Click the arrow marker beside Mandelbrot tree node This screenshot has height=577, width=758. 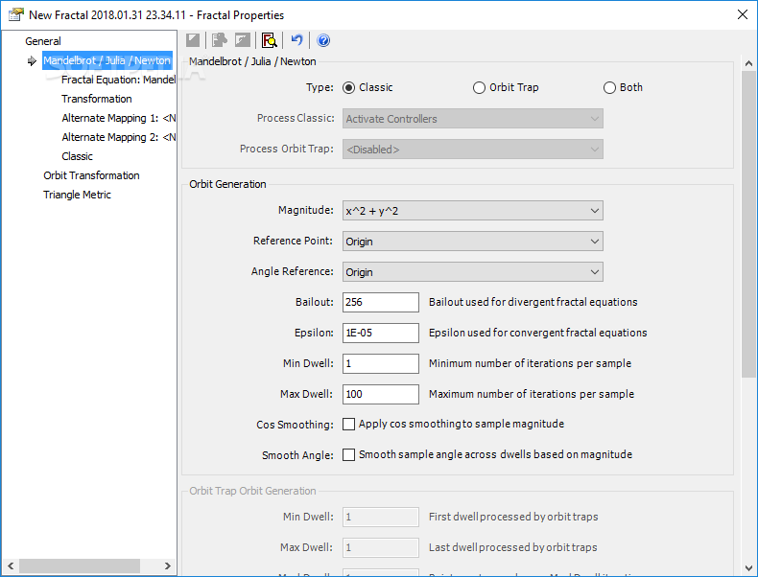click(32, 60)
